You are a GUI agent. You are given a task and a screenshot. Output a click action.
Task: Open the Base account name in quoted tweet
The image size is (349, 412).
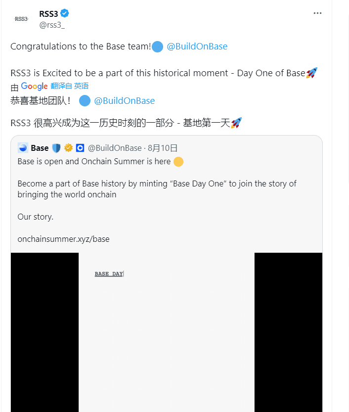tap(40, 148)
